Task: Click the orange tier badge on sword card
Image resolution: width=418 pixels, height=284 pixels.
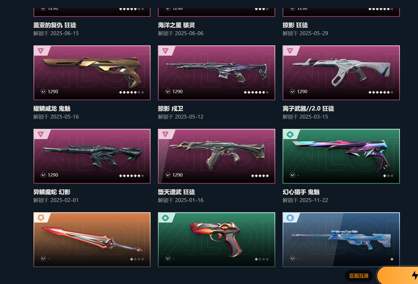Action: pyautogui.click(x=41, y=218)
